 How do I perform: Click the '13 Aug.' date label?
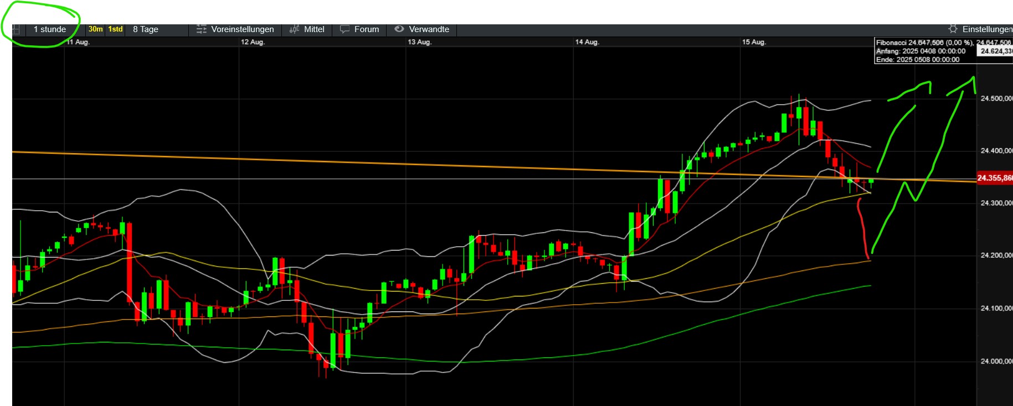click(420, 42)
